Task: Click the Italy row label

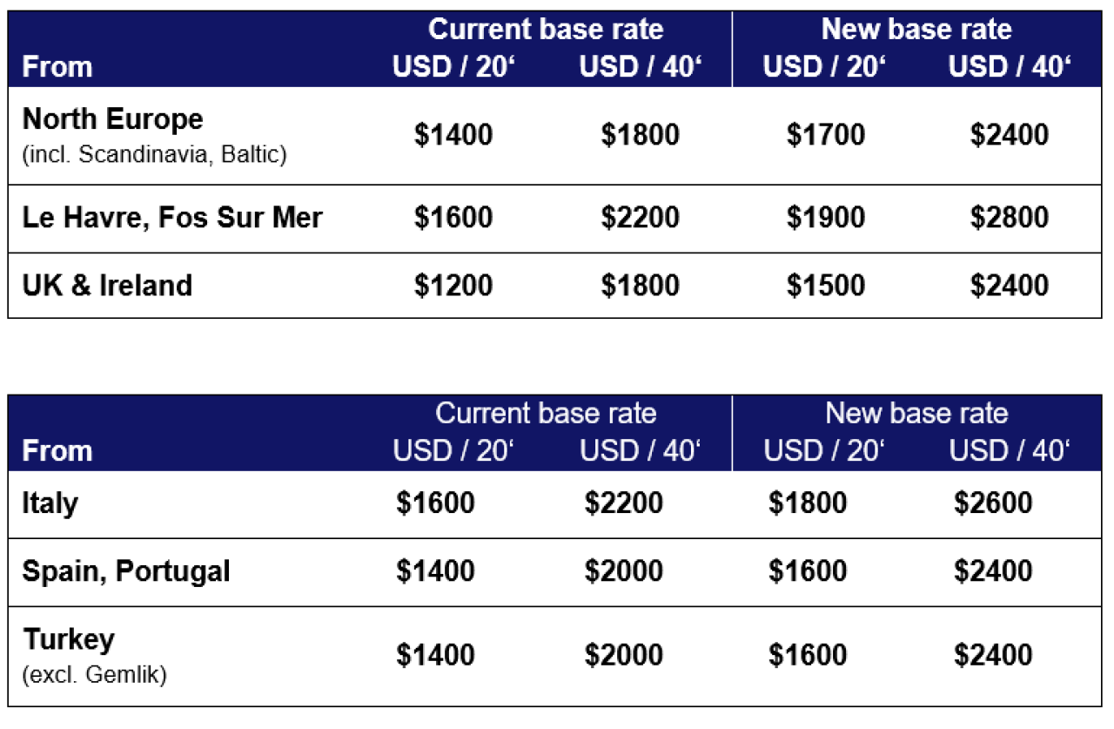Action: click(50, 503)
